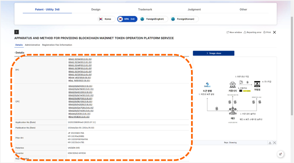Click the black arrow icon above title
The height and width of the screenshot is (163, 294).
[x=17, y=32]
